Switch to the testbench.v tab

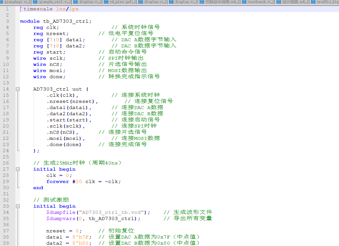point(259,2)
